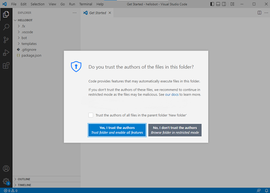Open the Accounts icon in activity bar
This screenshot has width=270, height=193.
(x=6, y=169)
